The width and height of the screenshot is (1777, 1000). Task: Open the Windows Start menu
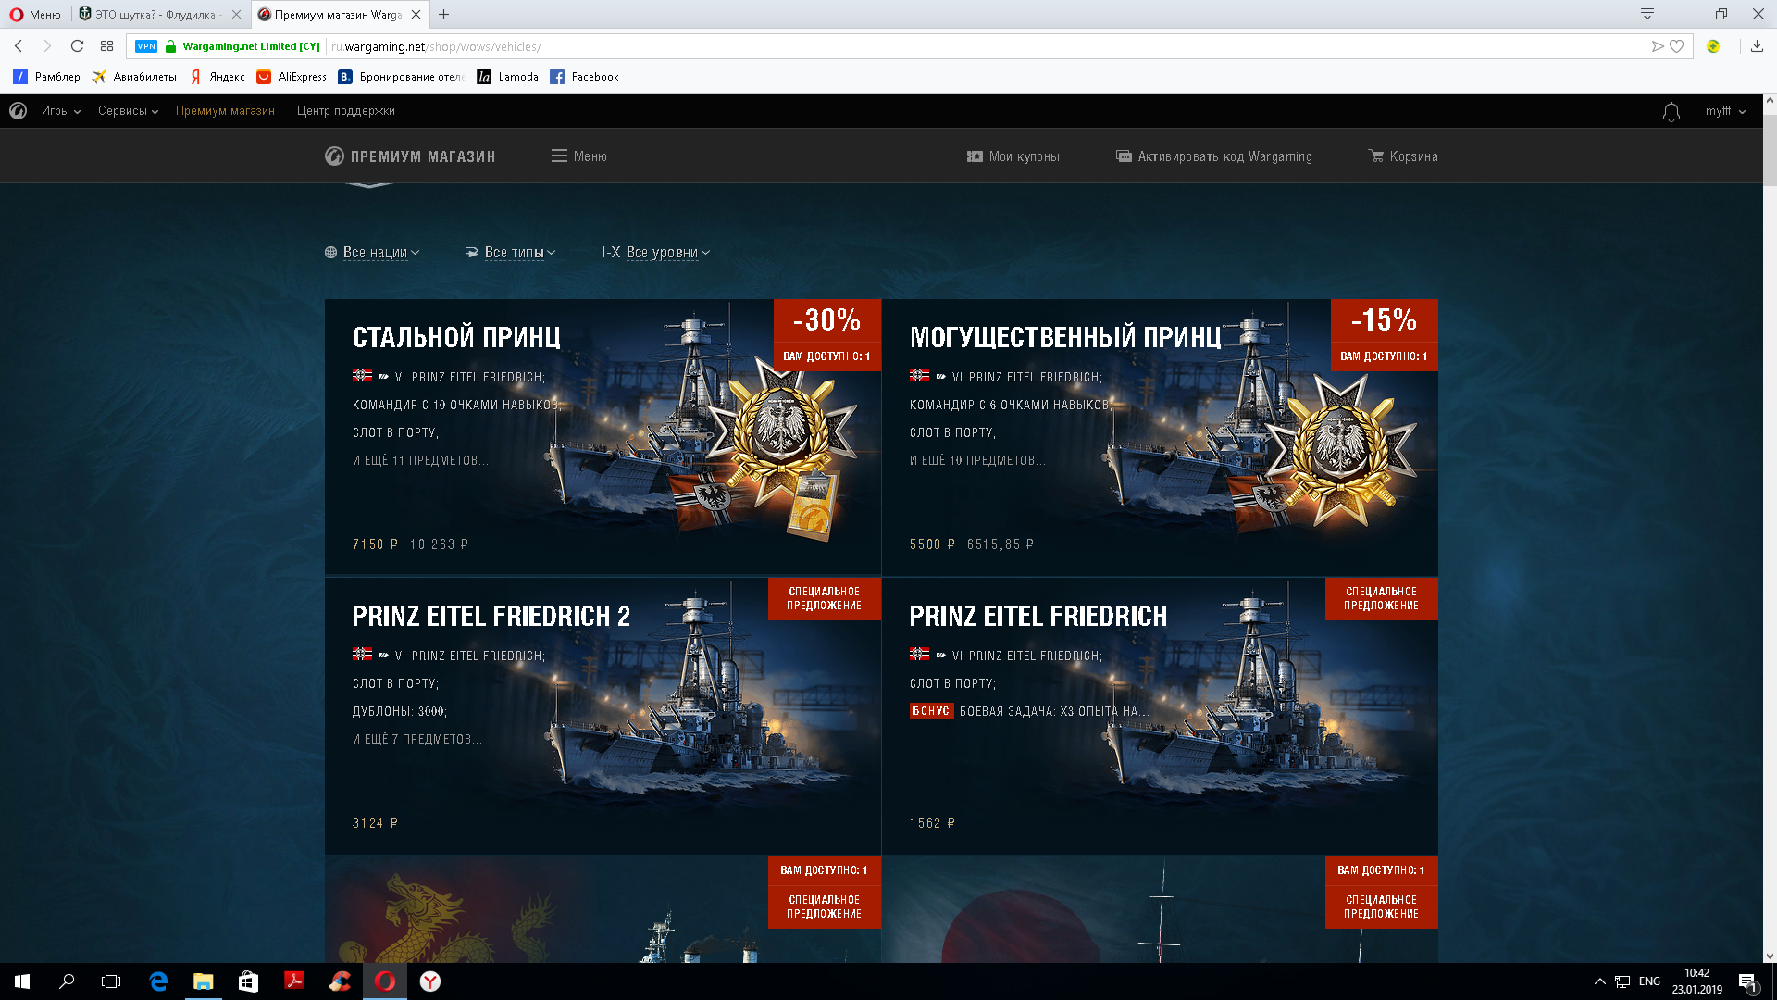pos(22,981)
